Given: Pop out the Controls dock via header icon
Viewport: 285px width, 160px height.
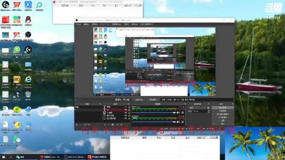Looking at the screenshot, I should pyautogui.click(x=233, y=104).
